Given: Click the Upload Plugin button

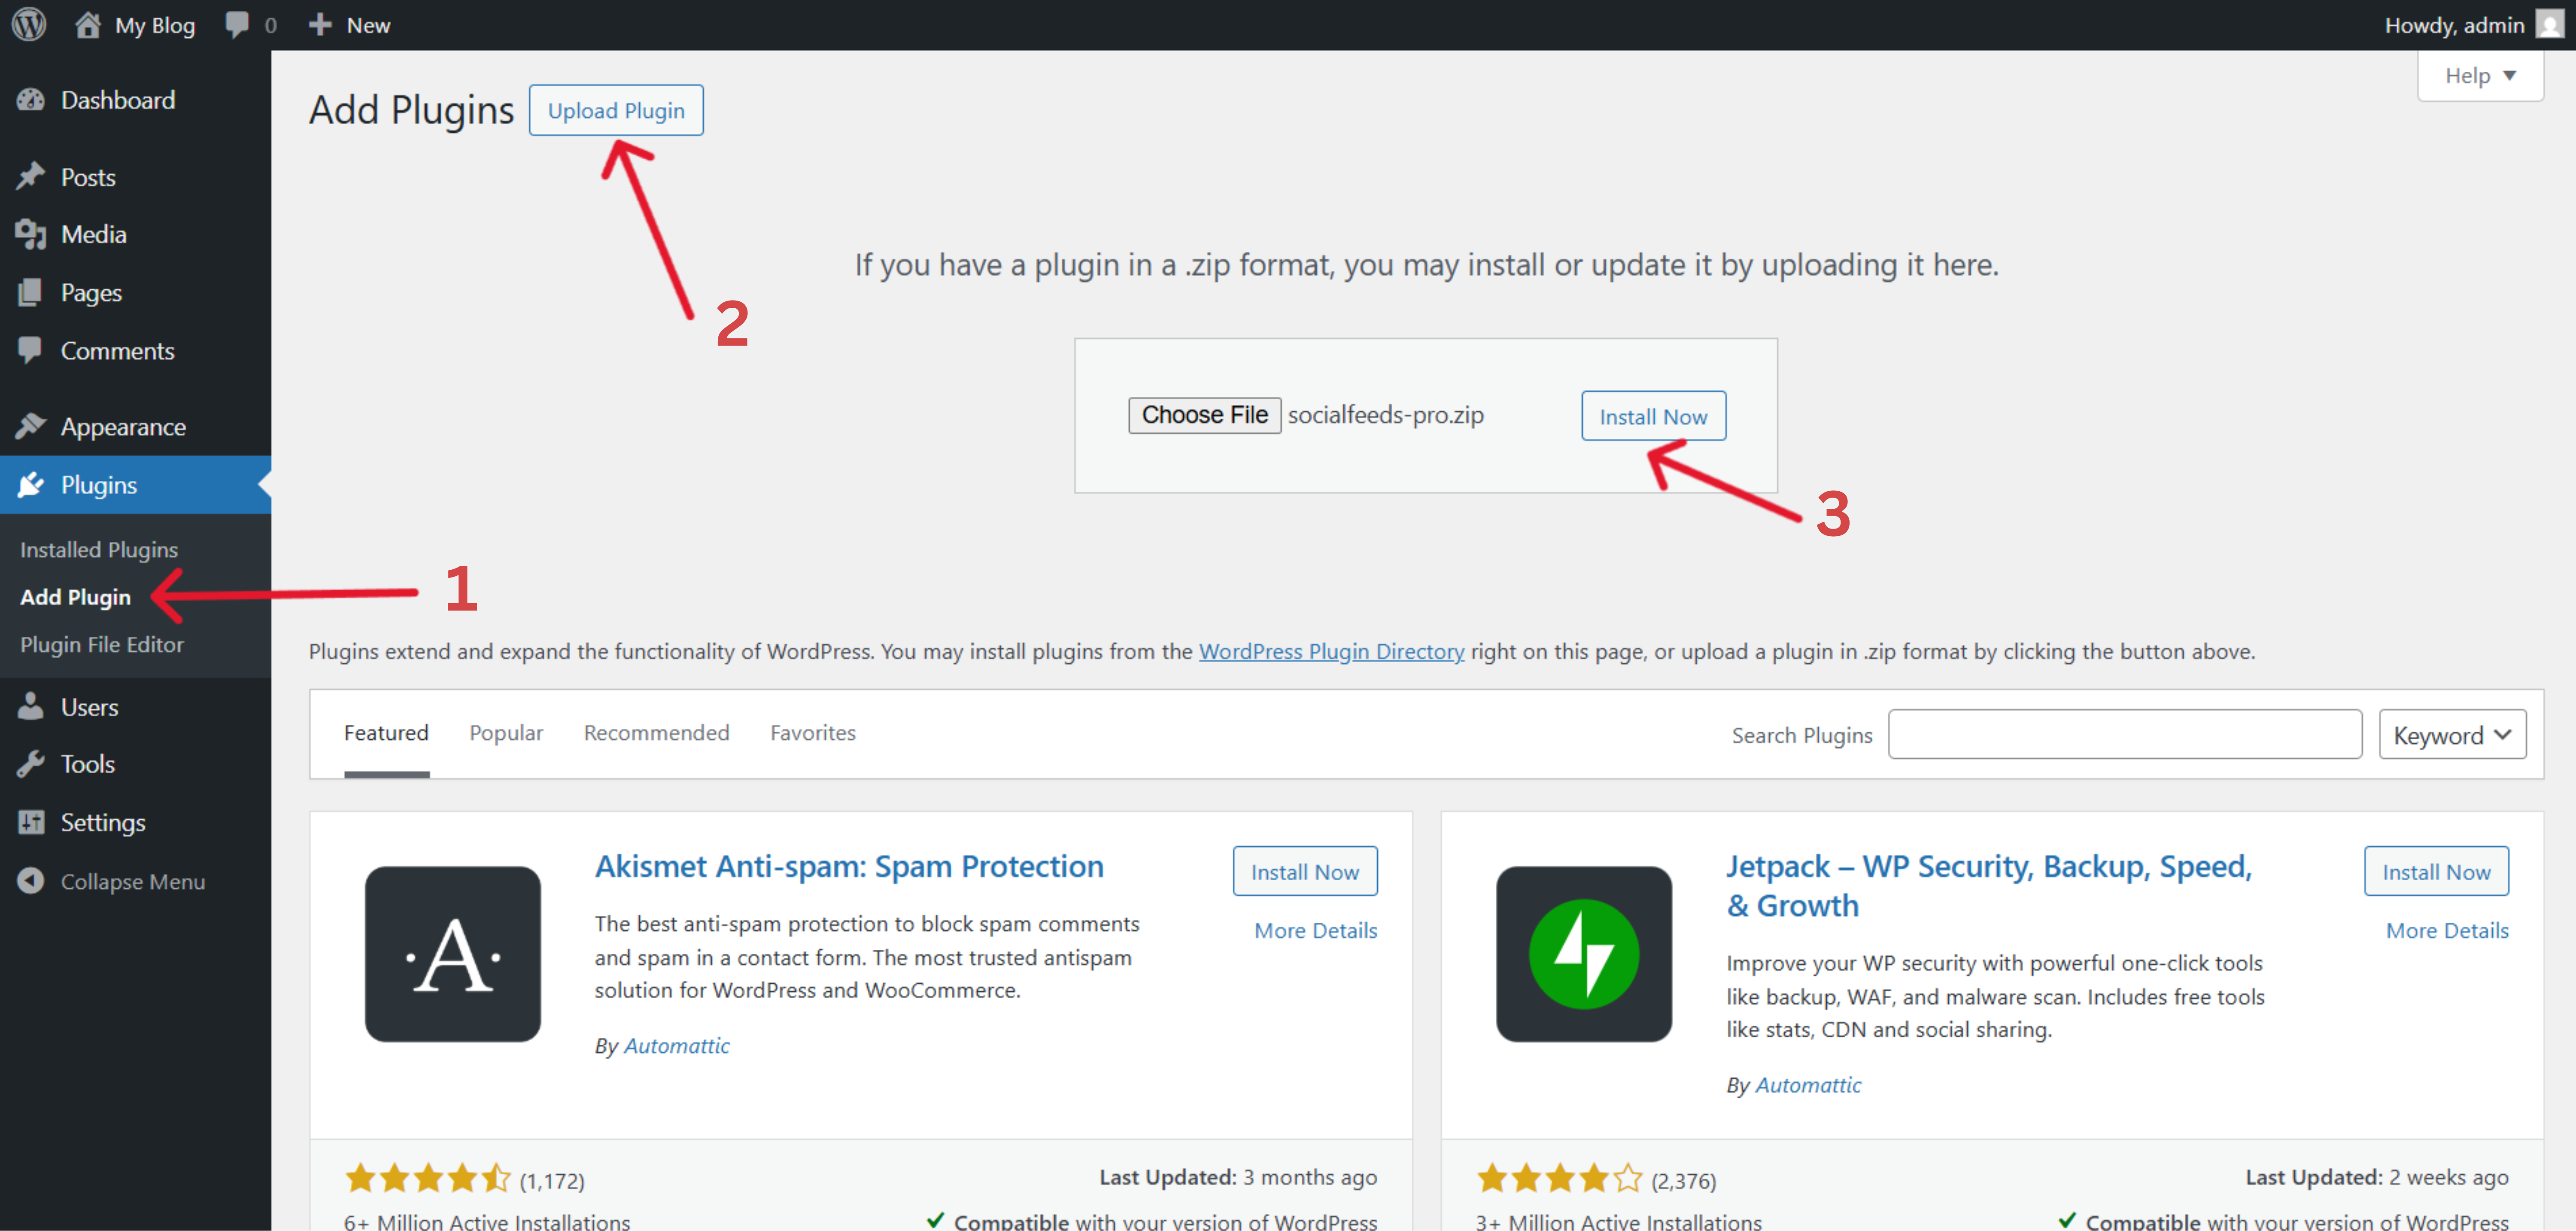Looking at the screenshot, I should [616, 110].
